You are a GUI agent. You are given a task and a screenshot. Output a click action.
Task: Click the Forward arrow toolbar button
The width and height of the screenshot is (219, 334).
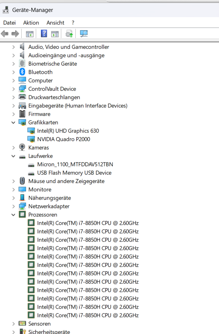pos(15,34)
